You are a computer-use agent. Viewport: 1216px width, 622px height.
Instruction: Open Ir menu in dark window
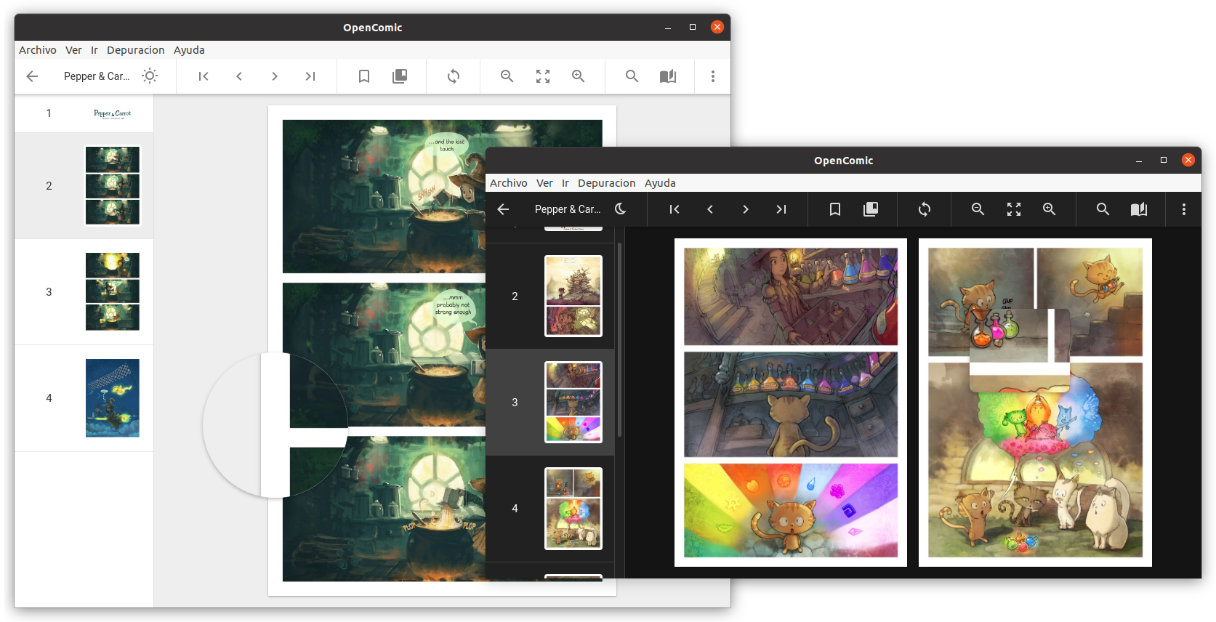coord(565,183)
